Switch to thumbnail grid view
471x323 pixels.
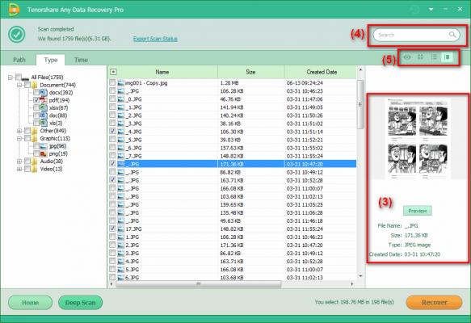pos(420,57)
